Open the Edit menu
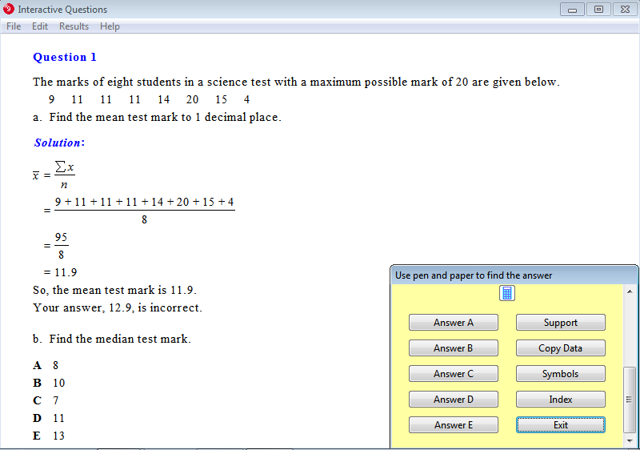This screenshot has width=640, height=450. click(40, 26)
